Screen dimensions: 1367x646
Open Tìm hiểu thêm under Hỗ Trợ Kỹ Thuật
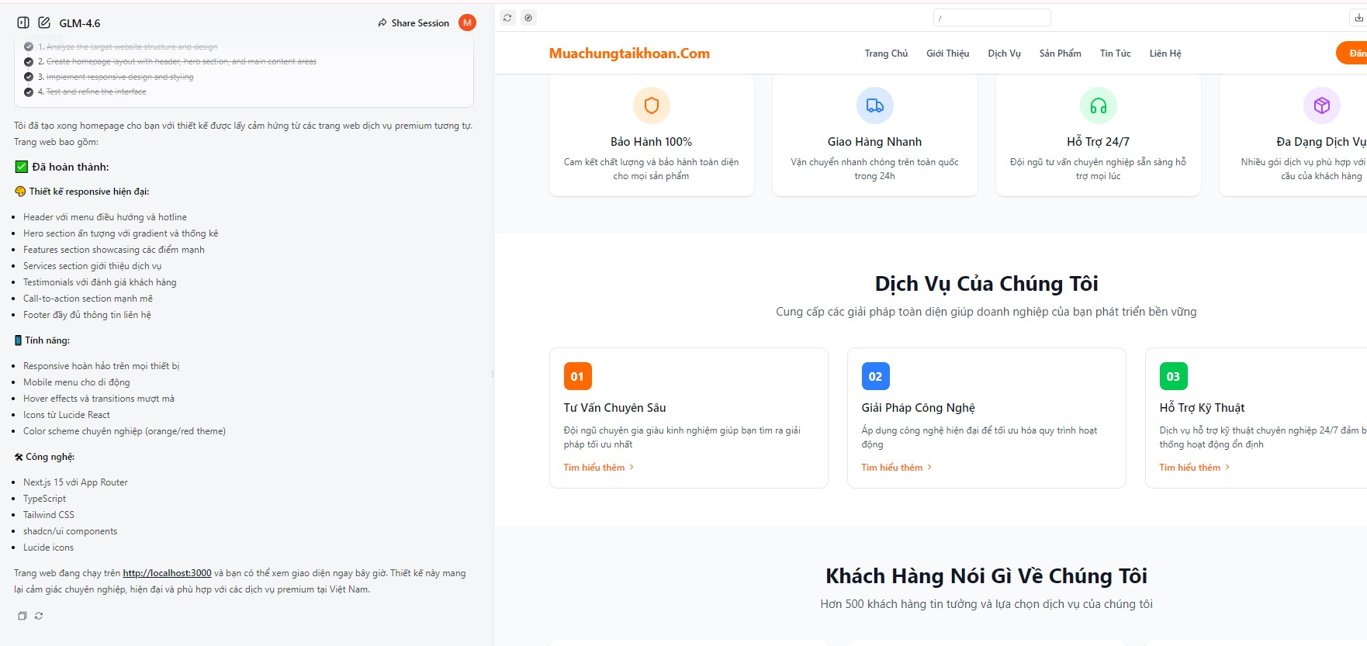pos(1194,468)
